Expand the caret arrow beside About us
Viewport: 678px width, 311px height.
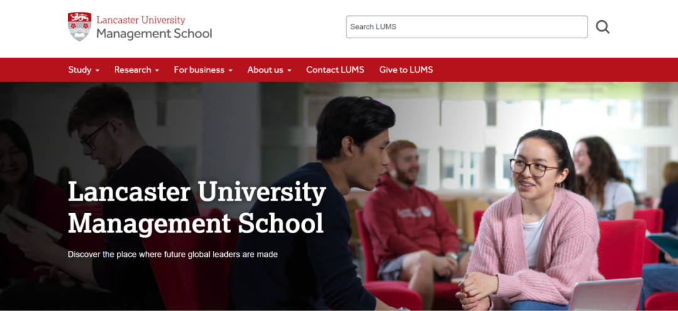click(289, 70)
